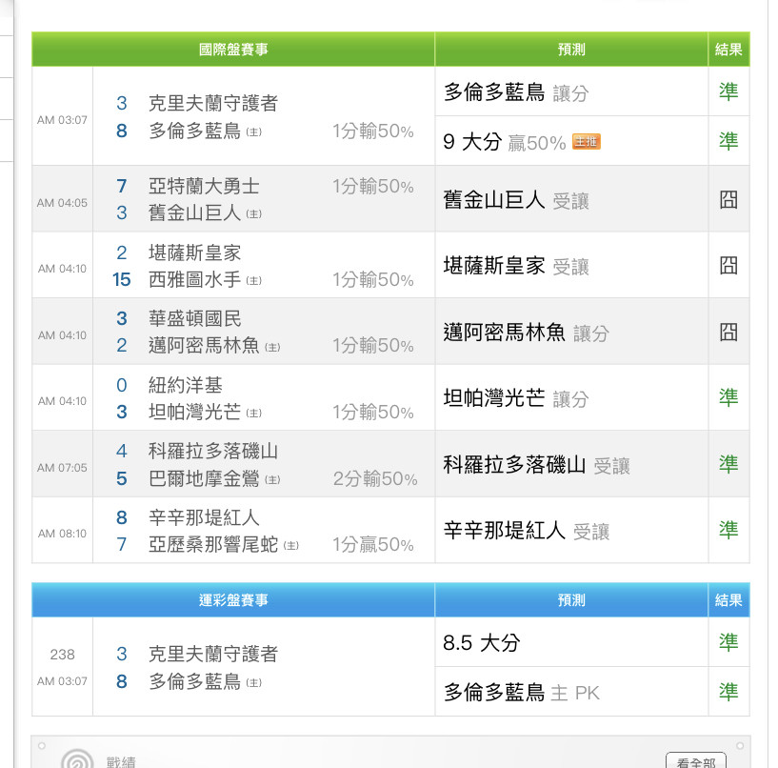Click score 15 for 西雅圖水手

tap(122, 279)
